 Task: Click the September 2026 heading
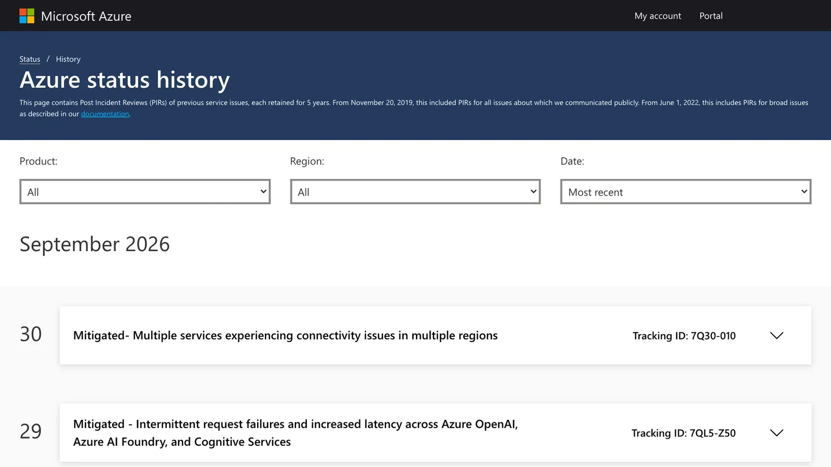(x=95, y=244)
